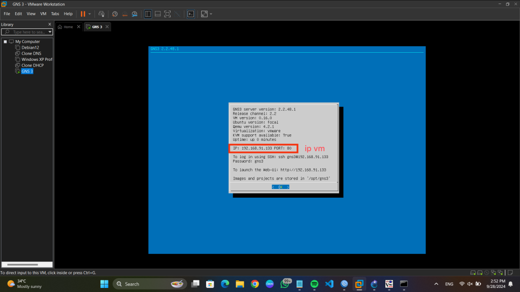Pause the running GNS 3 virtual machine

pyautogui.click(x=83, y=14)
